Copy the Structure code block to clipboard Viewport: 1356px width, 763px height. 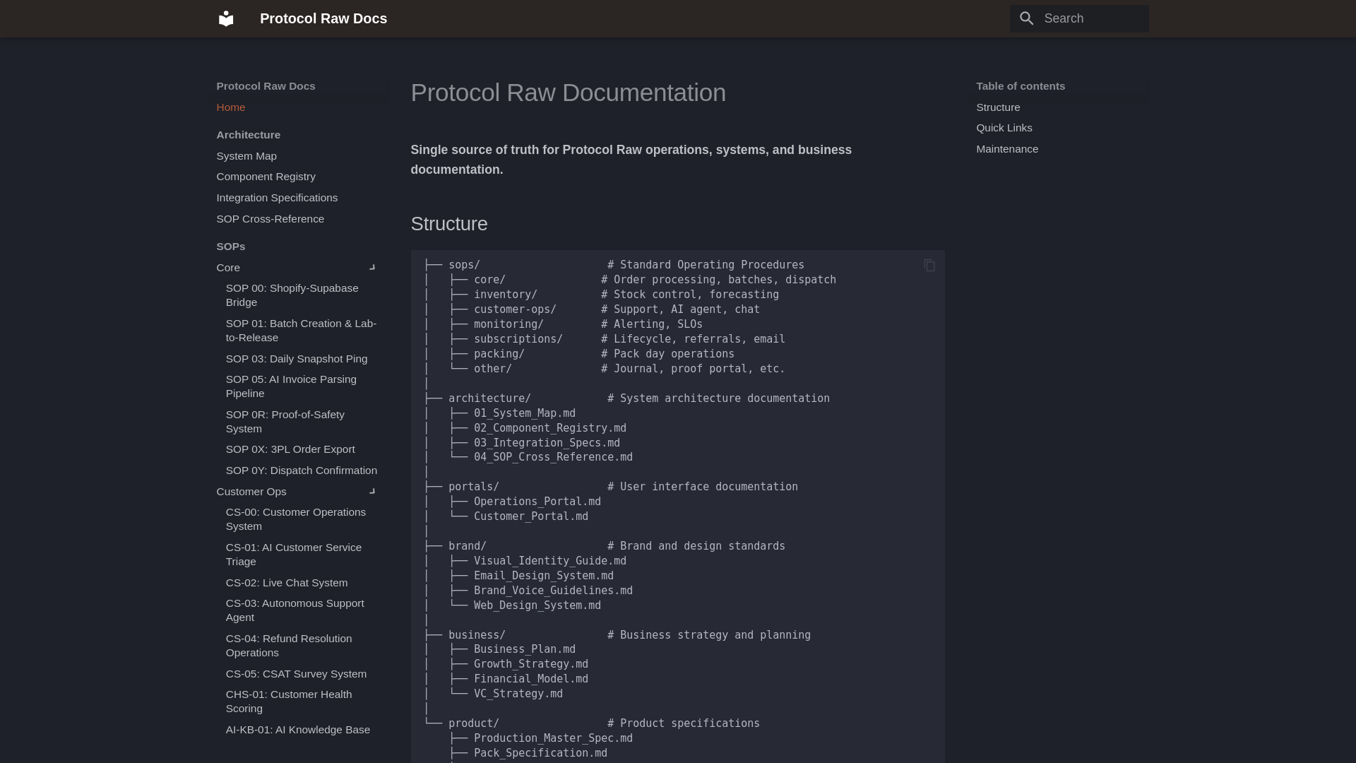929,266
